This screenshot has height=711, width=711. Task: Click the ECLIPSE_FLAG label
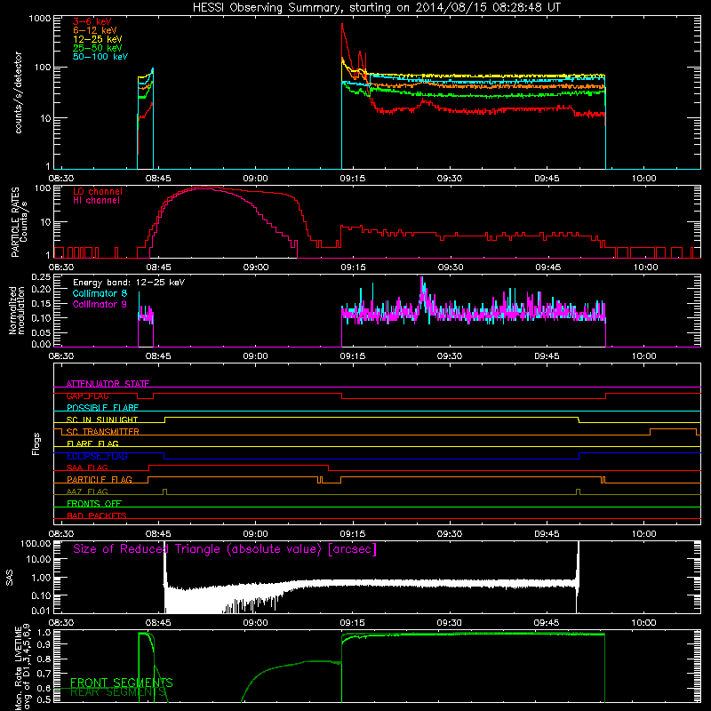pos(97,456)
